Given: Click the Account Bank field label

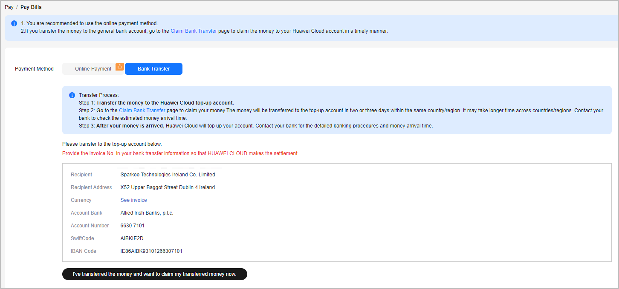Looking at the screenshot, I should coord(87,213).
